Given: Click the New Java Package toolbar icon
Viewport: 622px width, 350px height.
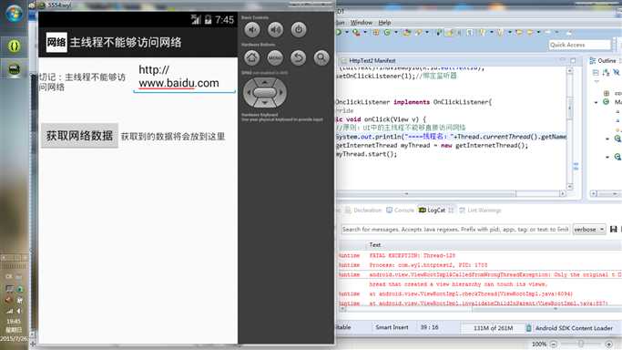Looking at the screenshot, I should (376, 33).
